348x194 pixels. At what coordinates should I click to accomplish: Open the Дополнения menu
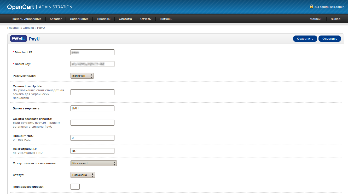tap(79, 19)
